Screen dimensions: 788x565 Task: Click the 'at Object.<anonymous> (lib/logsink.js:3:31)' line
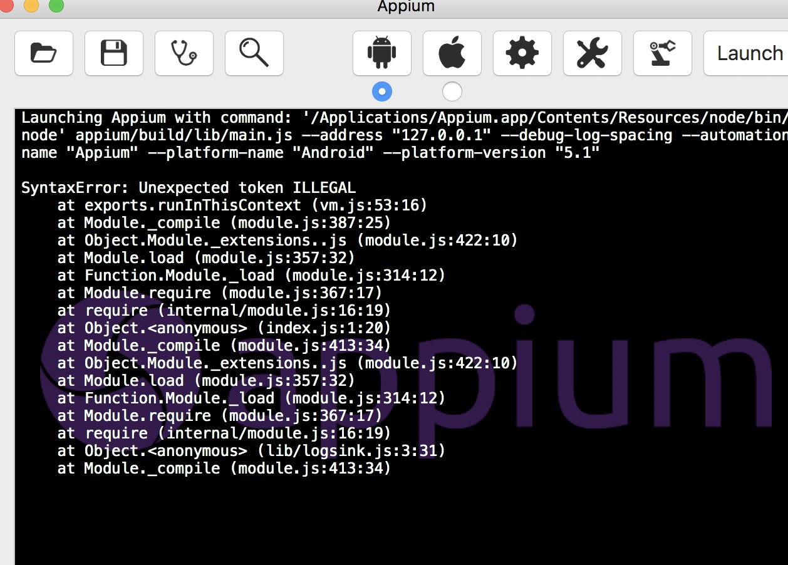coord(251,451)
